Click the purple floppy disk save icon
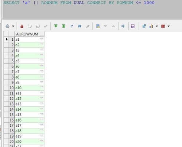 click(133, 26)
